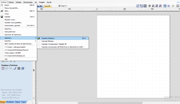The width and height of the screenshot is (180, 104).
Task: Click the connected nodes icon under Desplazar y Posicionar
Action: click(15, 68)
